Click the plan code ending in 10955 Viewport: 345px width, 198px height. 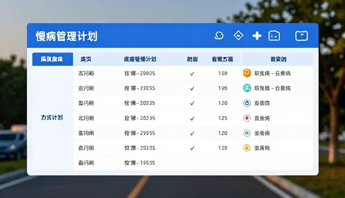pyautogui.click(x=140, y=163)
